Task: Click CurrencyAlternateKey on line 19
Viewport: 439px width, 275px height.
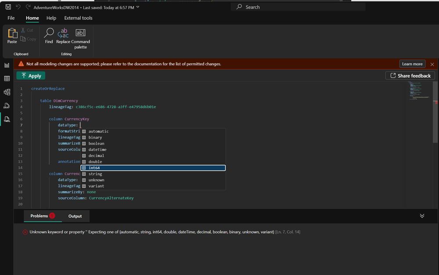Action: (112, 198)
